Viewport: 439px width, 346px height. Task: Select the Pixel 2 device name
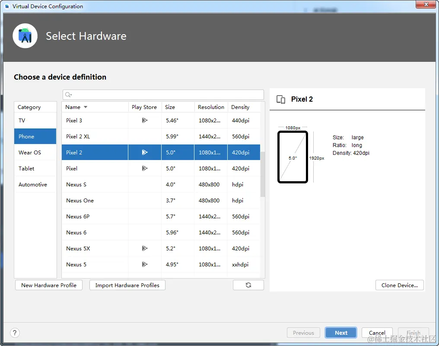(x=74, y=152)
